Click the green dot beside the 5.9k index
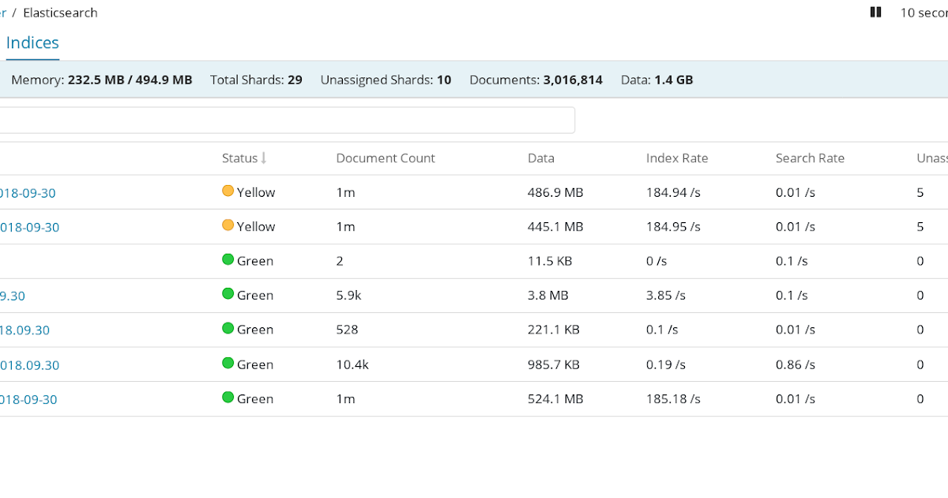 point(228,295)
